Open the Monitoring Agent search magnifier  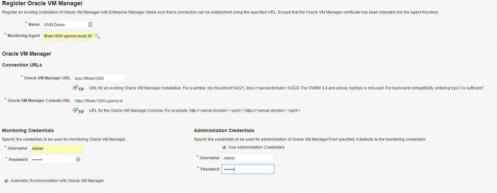tap(97, 36)
